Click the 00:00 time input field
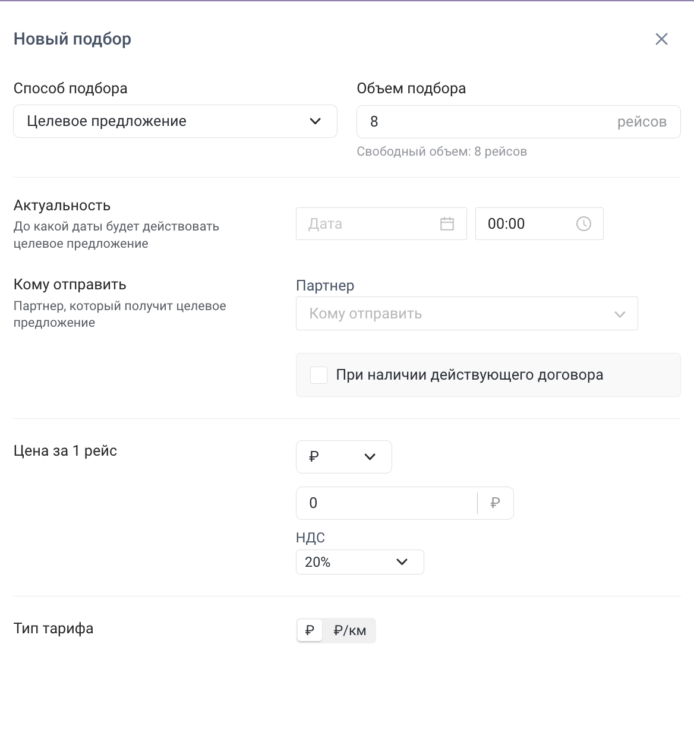 (x=523, y=224)
